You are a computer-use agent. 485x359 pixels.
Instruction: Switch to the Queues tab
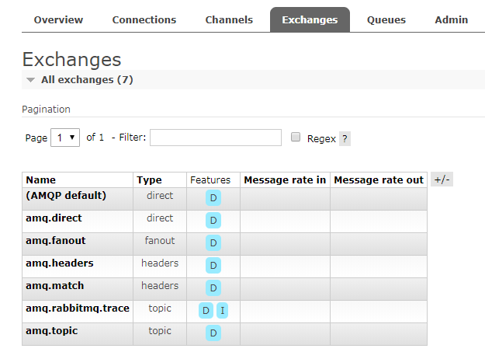386,20
